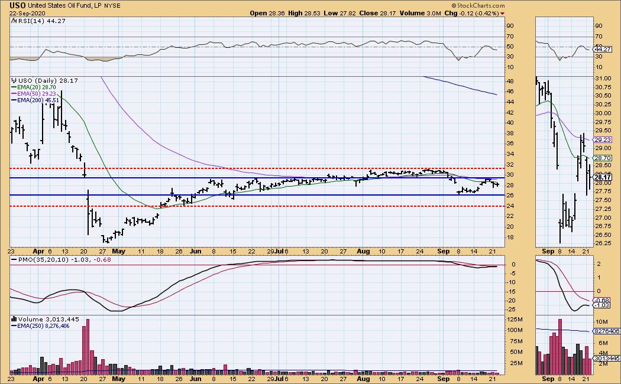This screenshot has width=621, height=384.
Task: Click the tallest April volume spike bar
Action: (88, 347)
